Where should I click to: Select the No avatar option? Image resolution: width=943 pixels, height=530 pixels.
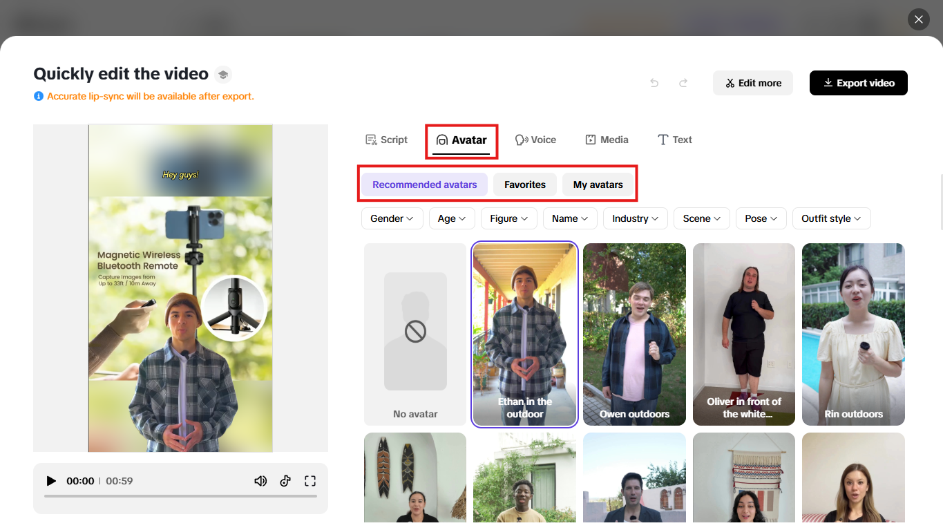point(415,334)
